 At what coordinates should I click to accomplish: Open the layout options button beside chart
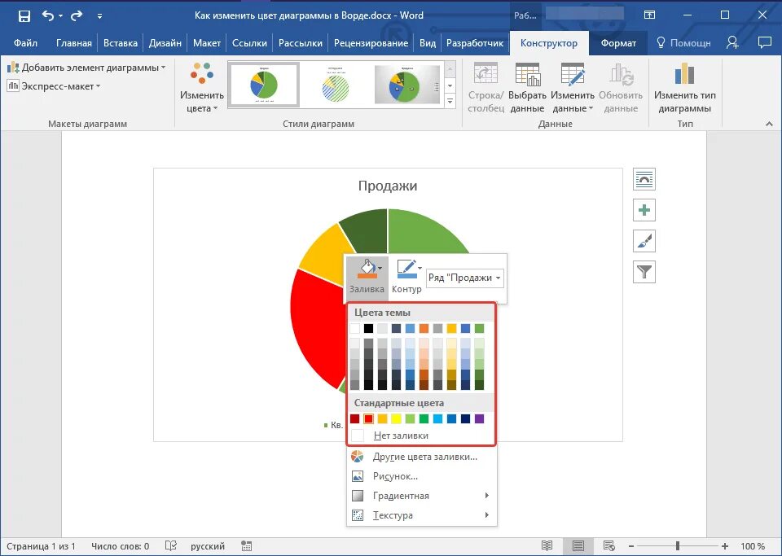click(x=644, y=179)
